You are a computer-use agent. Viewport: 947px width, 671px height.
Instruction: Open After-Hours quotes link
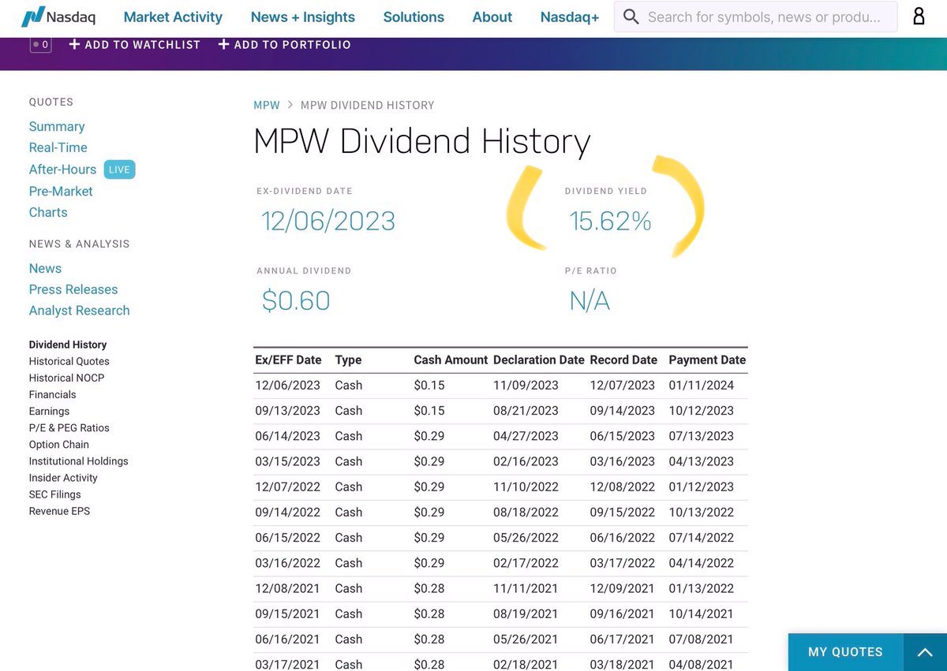63,170
